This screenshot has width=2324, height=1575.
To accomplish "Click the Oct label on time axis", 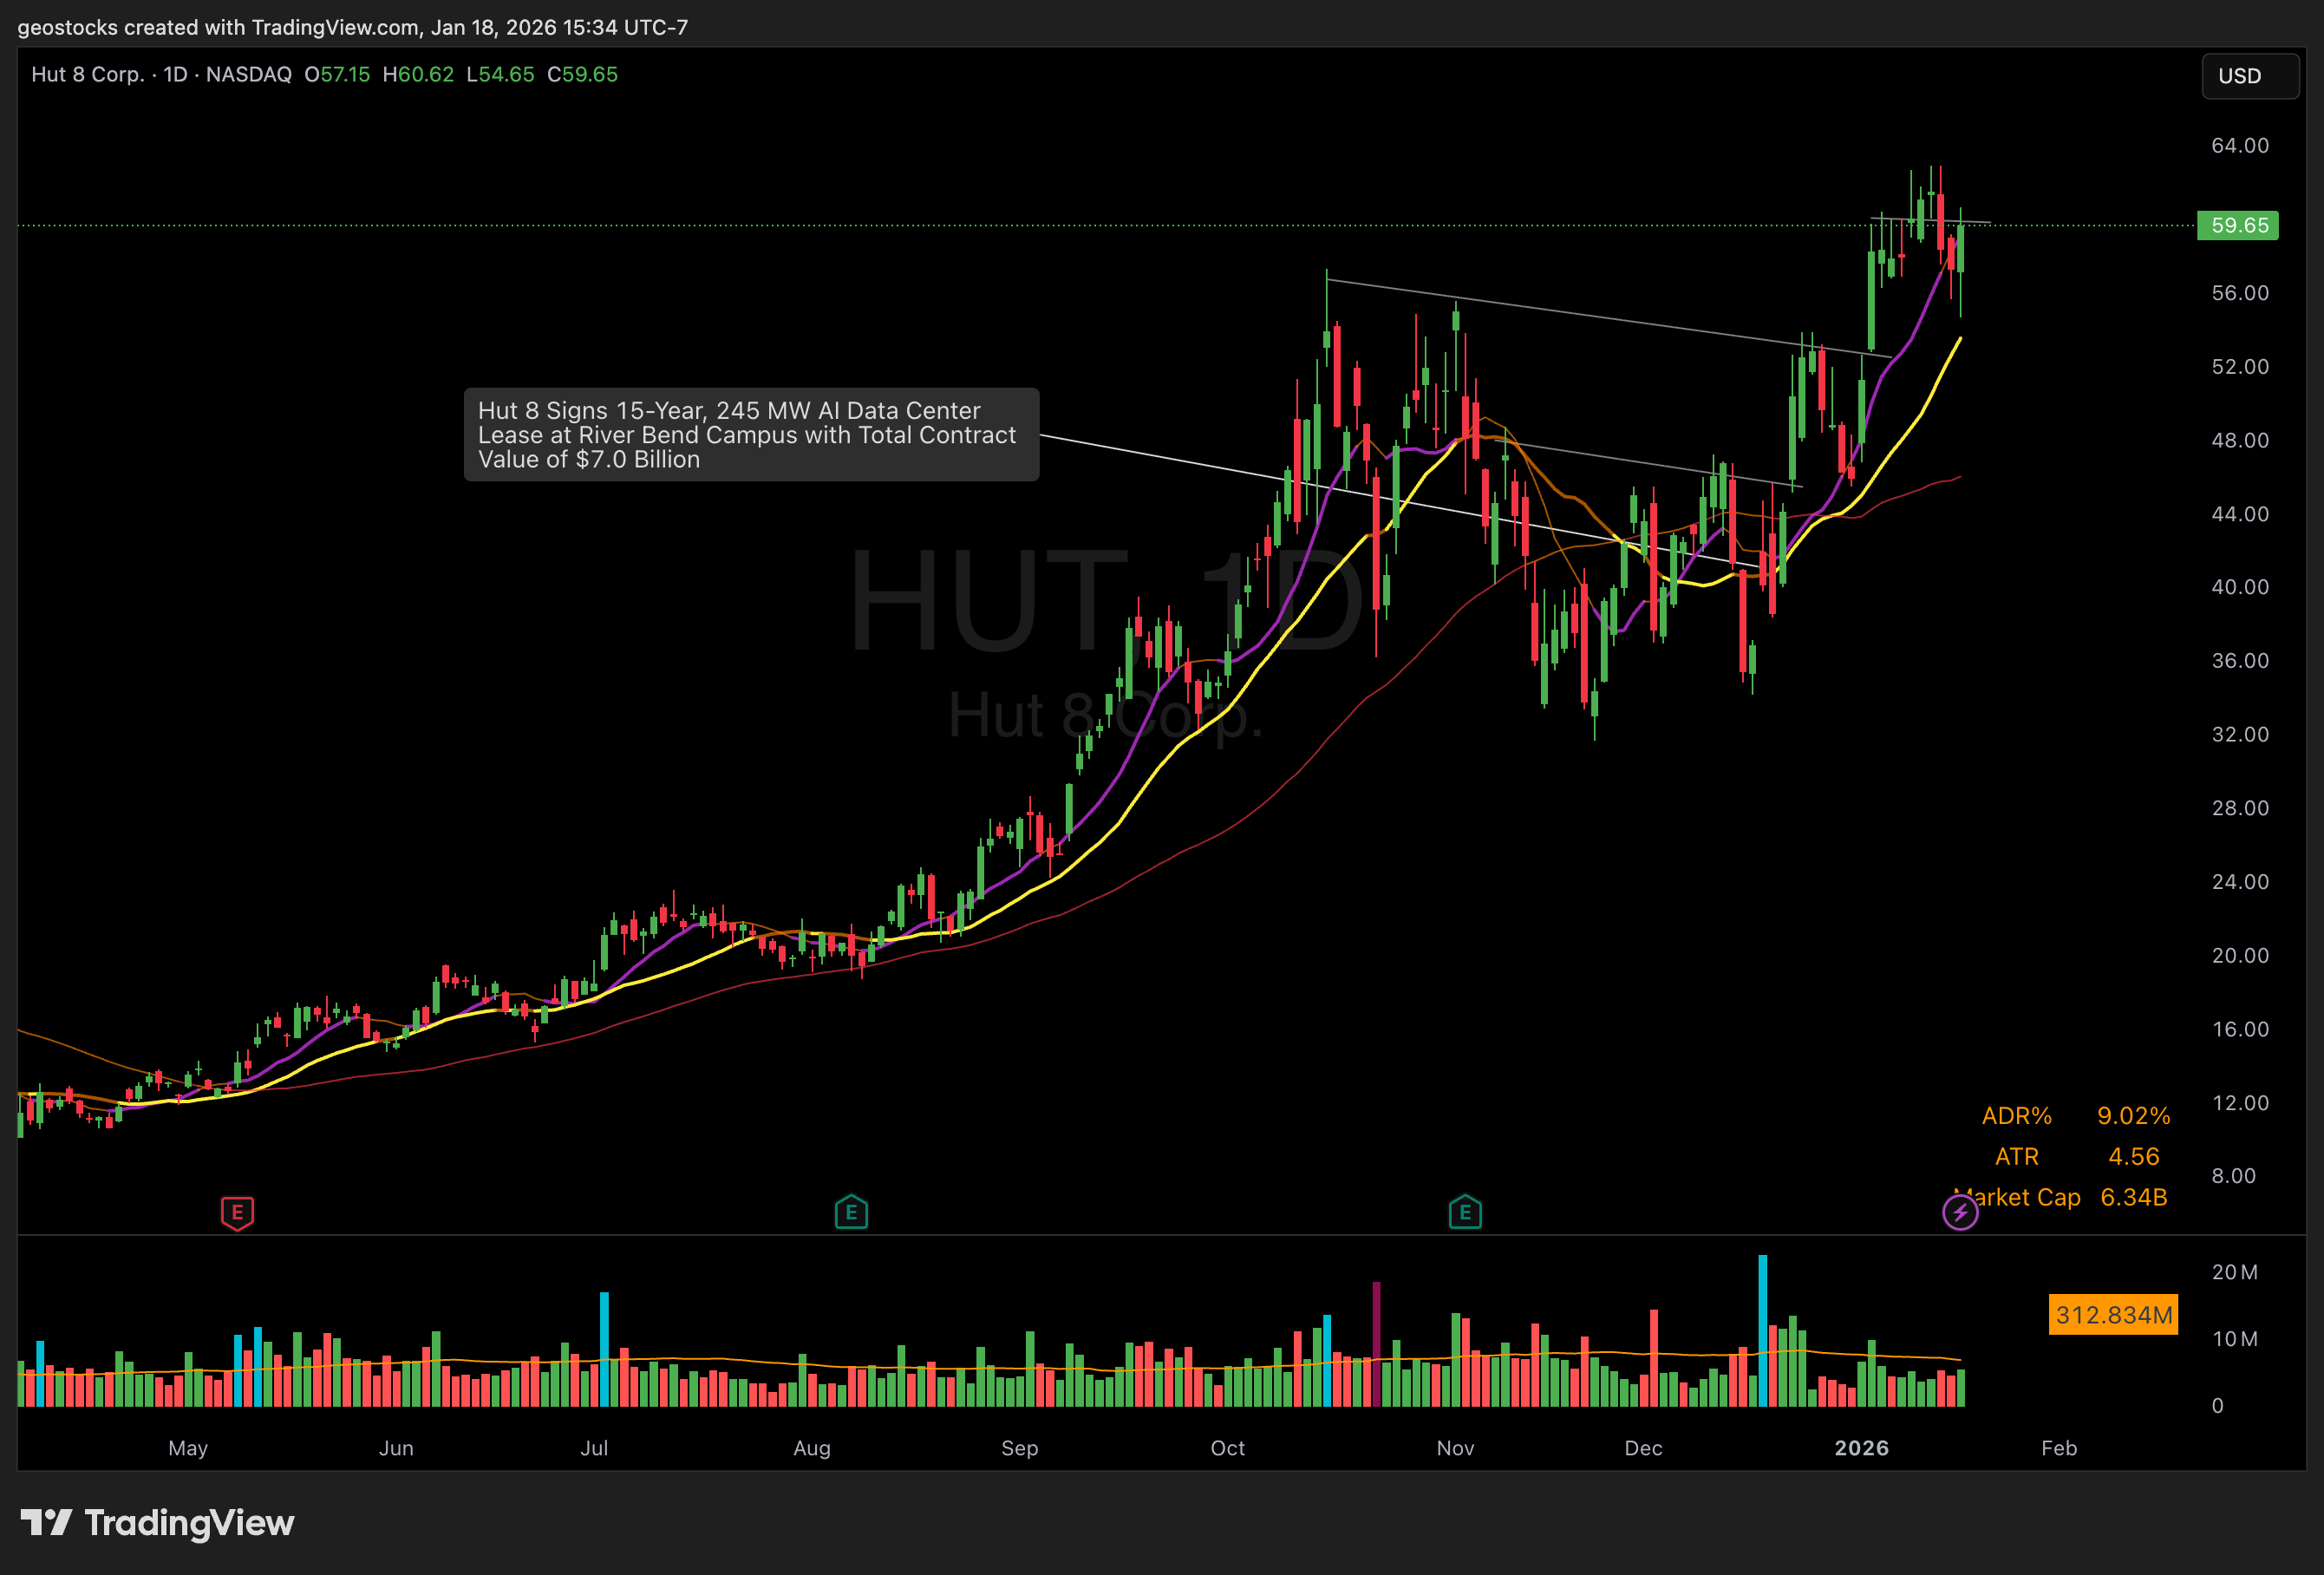I will pyautogui.click(x=1227, y=1447).
